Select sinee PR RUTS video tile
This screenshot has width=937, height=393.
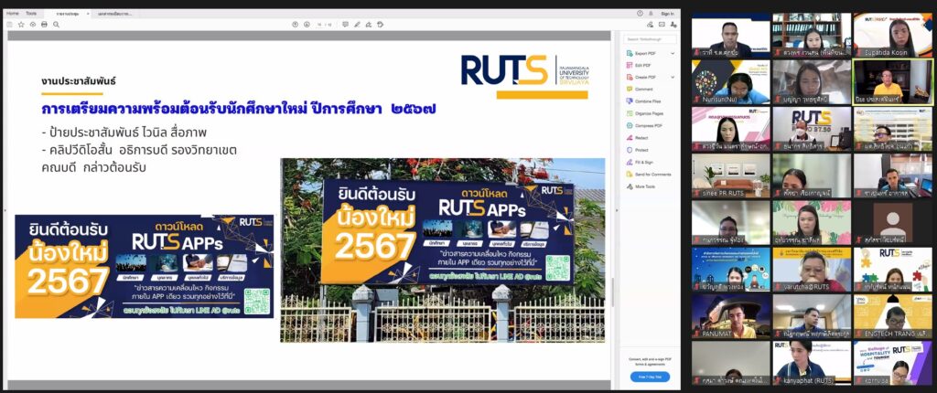[731, 175]
